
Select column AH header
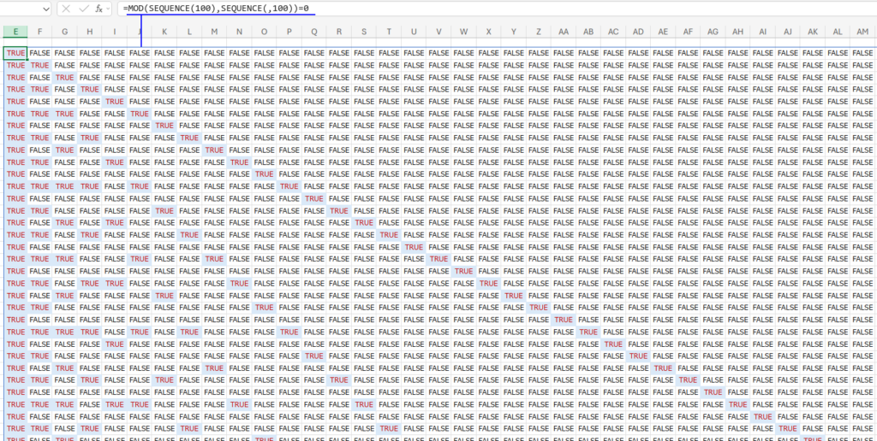coord(738,32)
